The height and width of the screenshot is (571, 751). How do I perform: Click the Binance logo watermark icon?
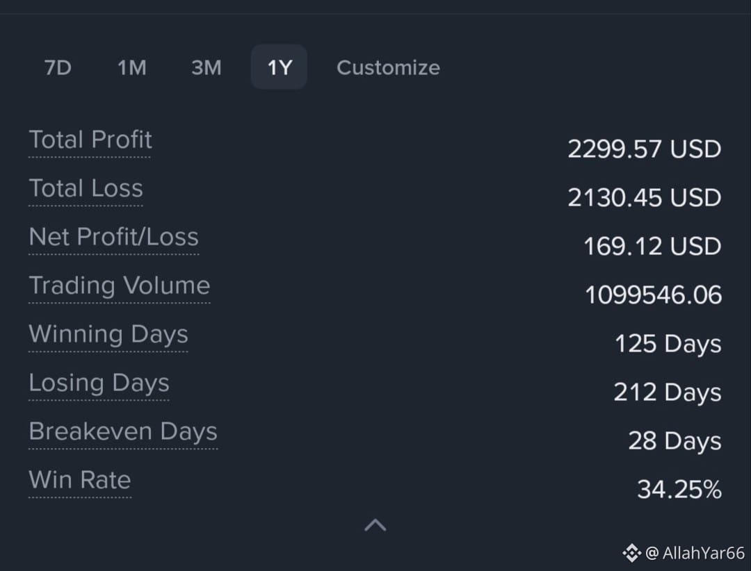[631, 553]
